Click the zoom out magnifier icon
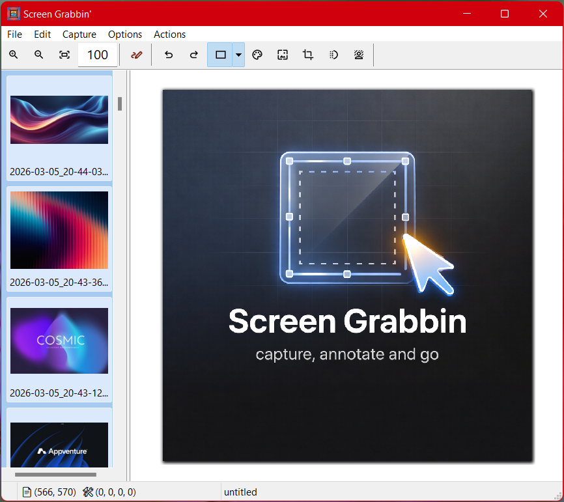 point(39,55)
